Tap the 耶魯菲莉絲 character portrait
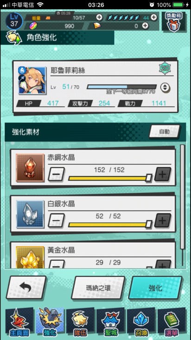Screen dimensions: 191x340 tap(32, 80)
